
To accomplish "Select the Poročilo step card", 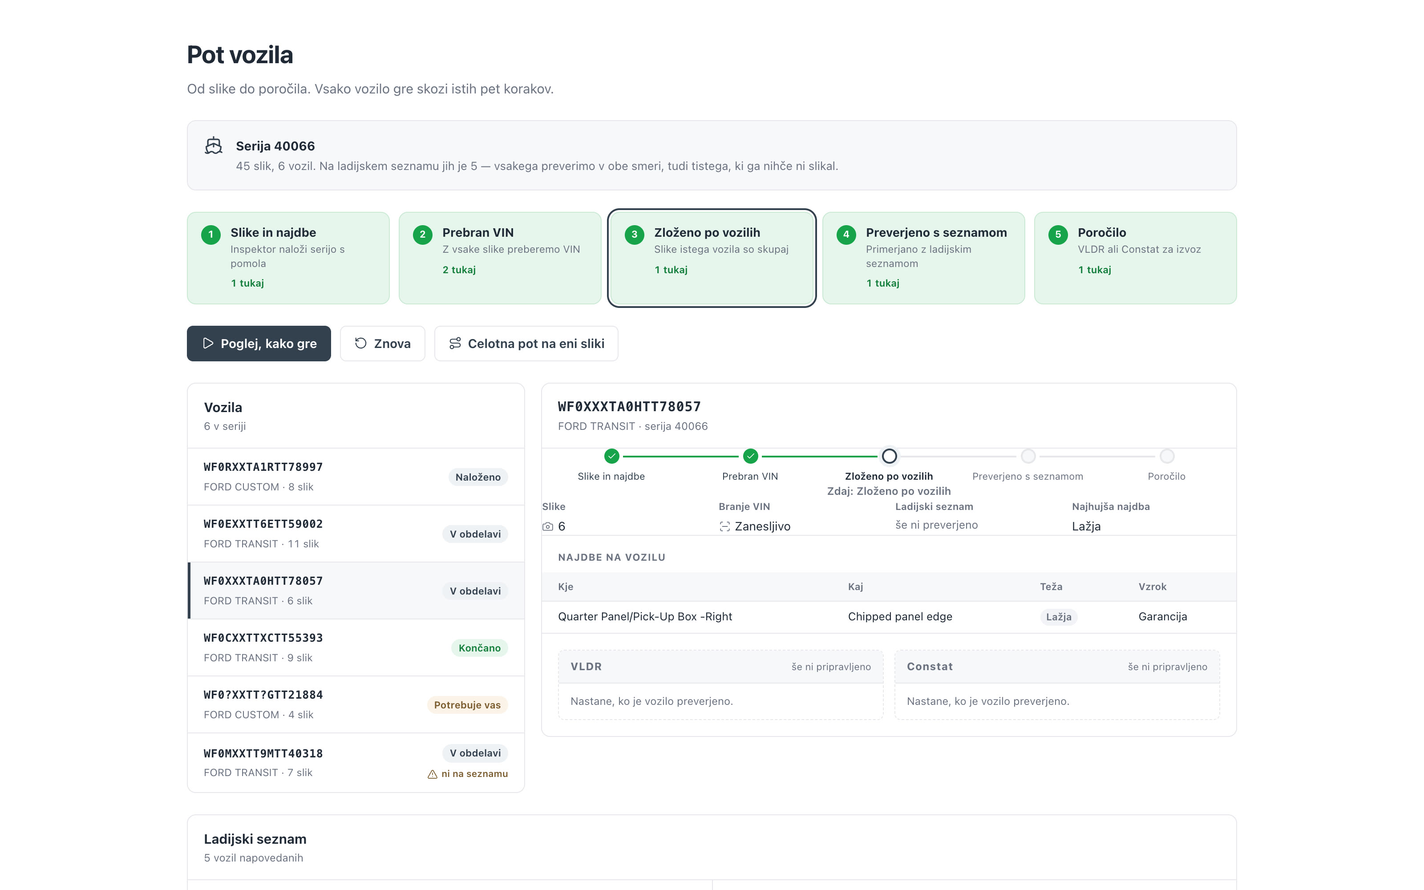I will (x=1136, y=258).
